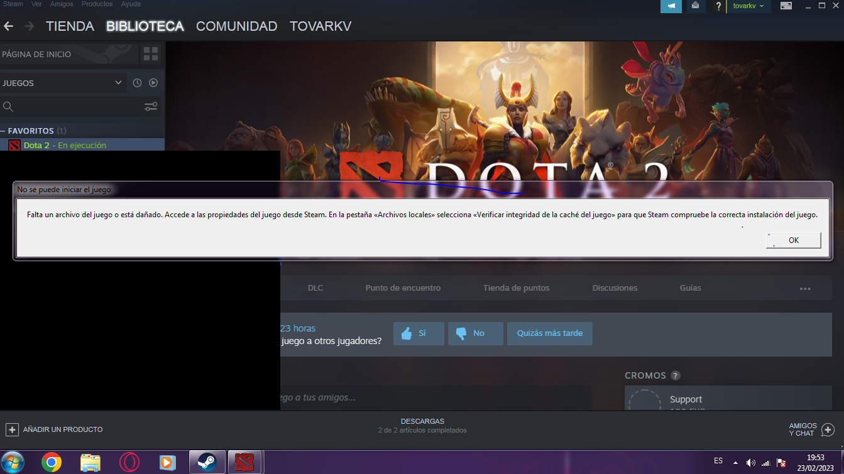
Task: Sort library by recent activity clock icon
Action: point(137,83)
